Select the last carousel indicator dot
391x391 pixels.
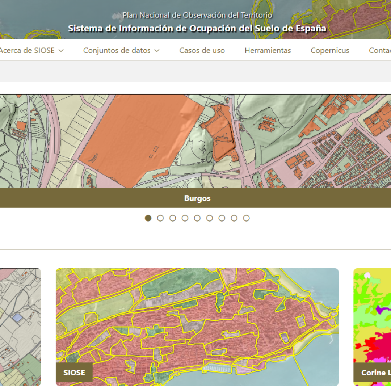click(x=247, y=218)
